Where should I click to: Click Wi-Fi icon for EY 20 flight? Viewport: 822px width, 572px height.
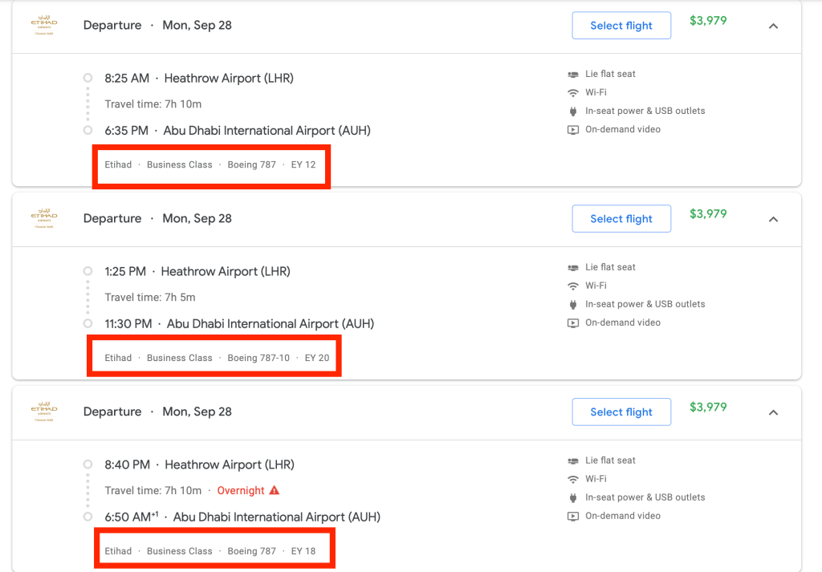pos(573,286)
